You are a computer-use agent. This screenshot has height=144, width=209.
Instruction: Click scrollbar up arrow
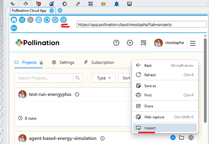coord(205,35)
